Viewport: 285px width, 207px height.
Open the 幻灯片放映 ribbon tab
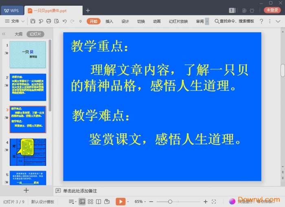[178, 21]
